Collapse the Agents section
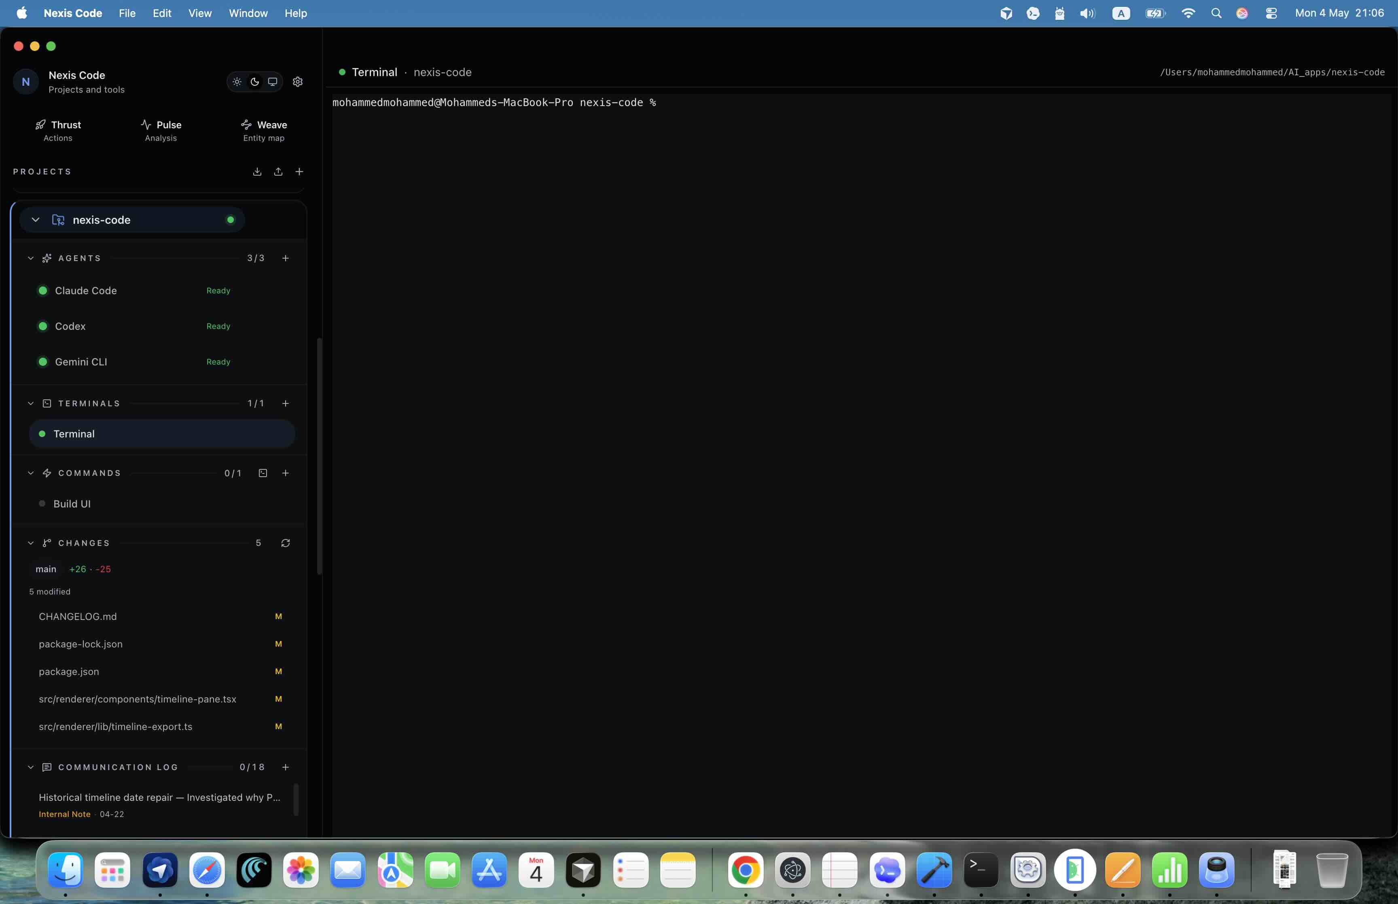The width and height of the screenshot is (1398, 904). click(x=30, y=258)
